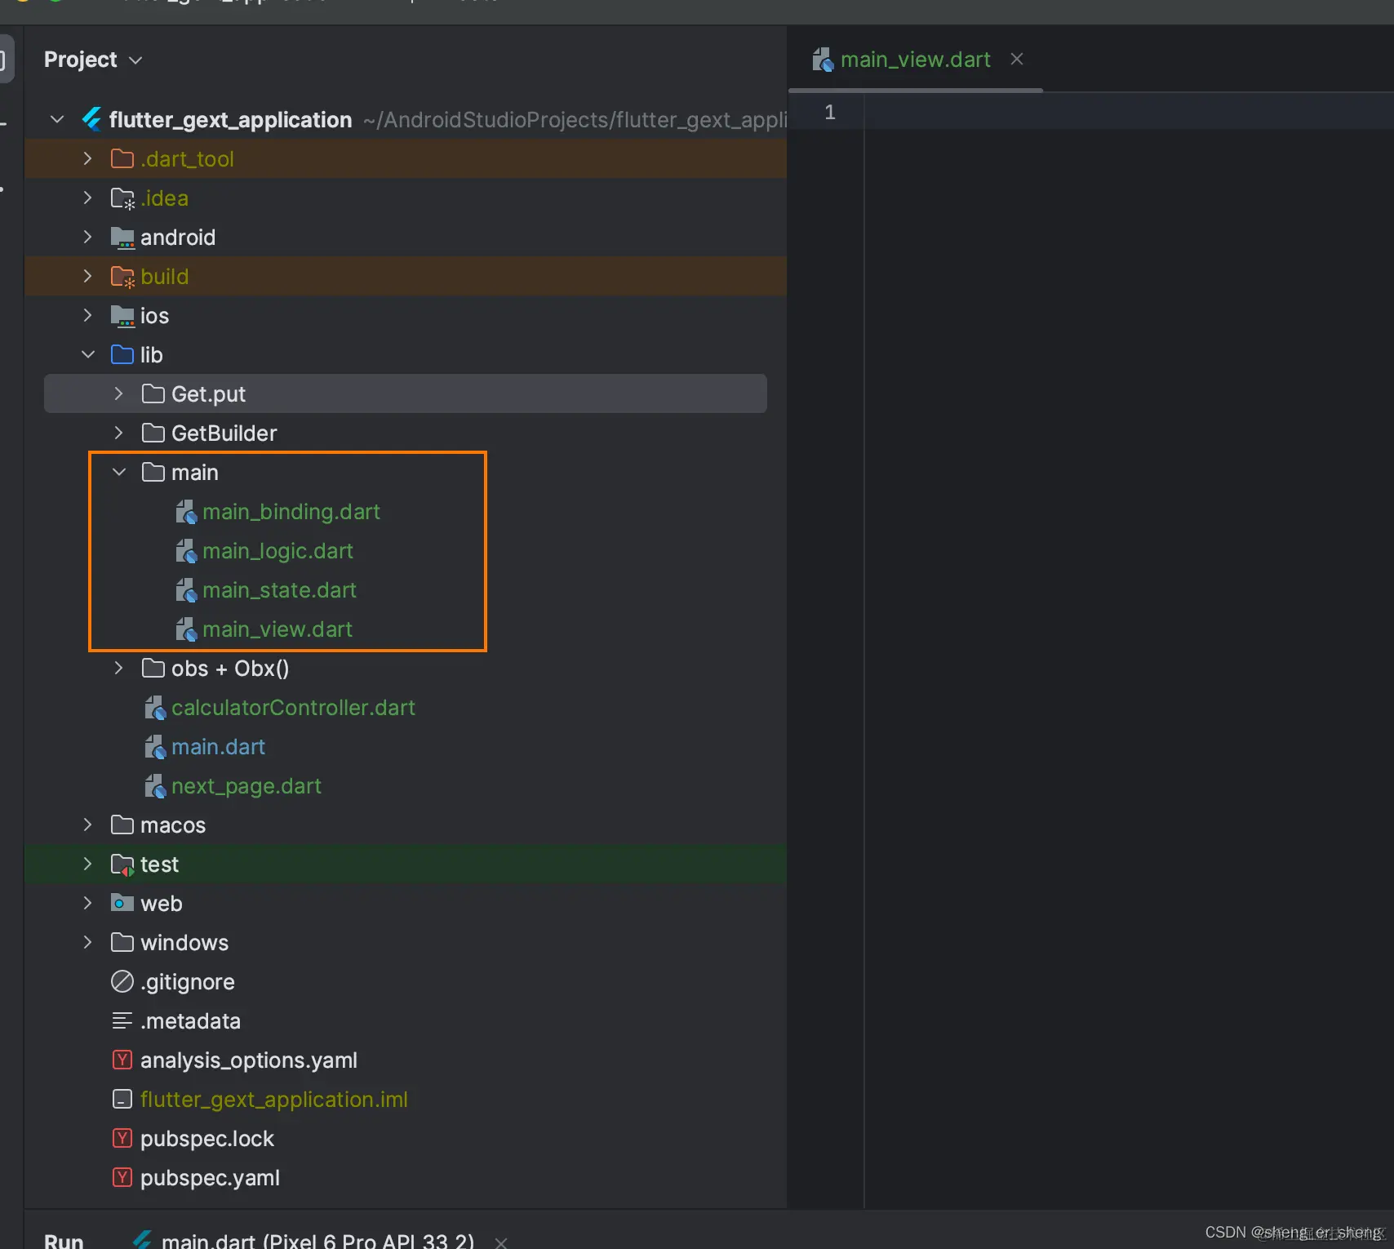
Task: Collapse the flutter_gext_application root node
Action: [x=57, y=119]
